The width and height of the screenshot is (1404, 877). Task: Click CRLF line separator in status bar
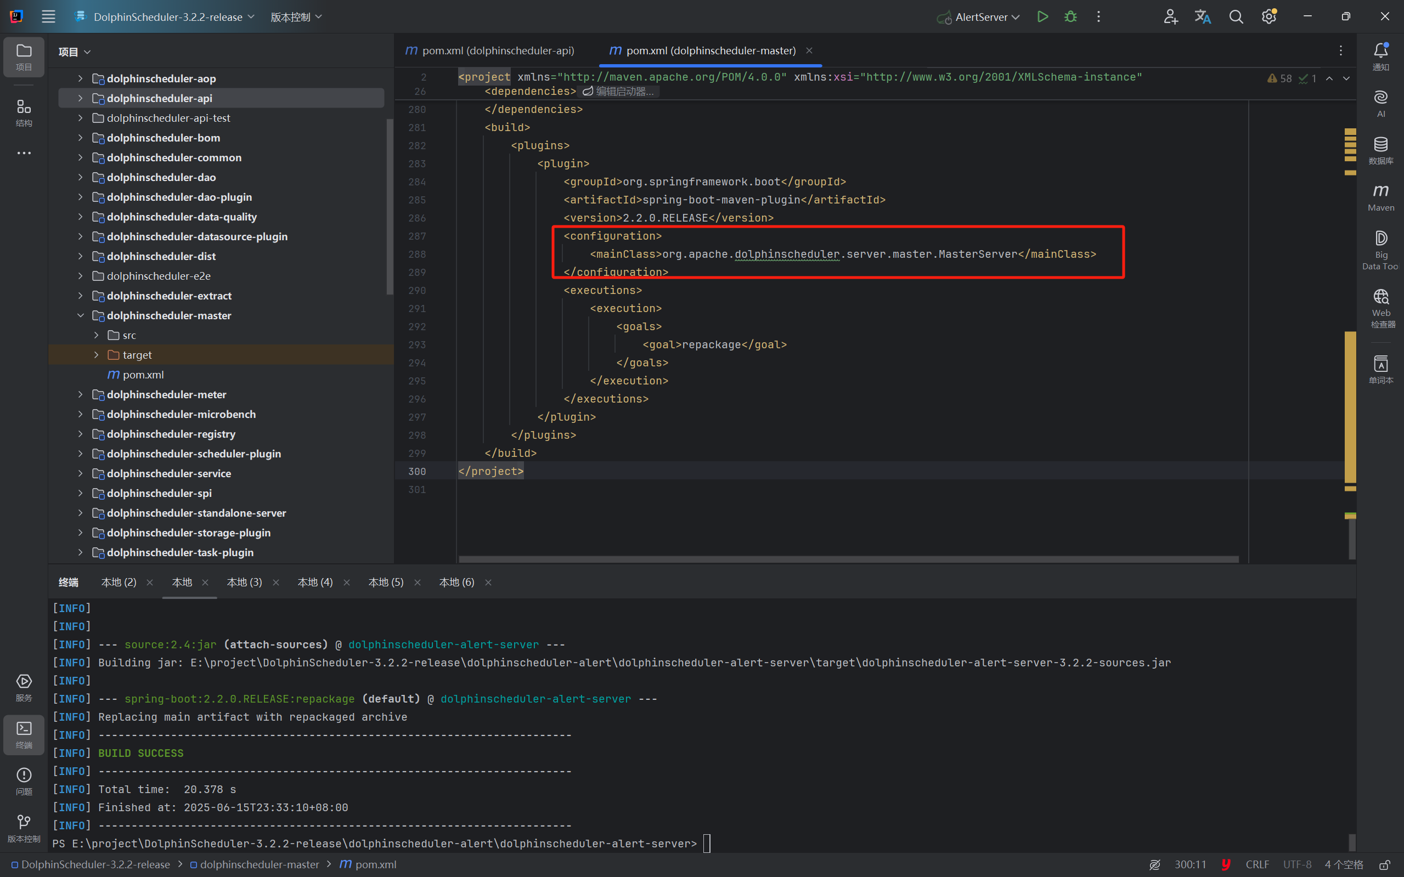click(x=1256, y=864)
